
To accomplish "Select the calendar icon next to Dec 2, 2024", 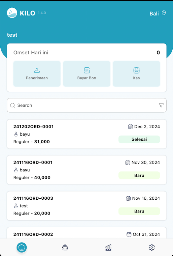I will (x=130, y=126).
